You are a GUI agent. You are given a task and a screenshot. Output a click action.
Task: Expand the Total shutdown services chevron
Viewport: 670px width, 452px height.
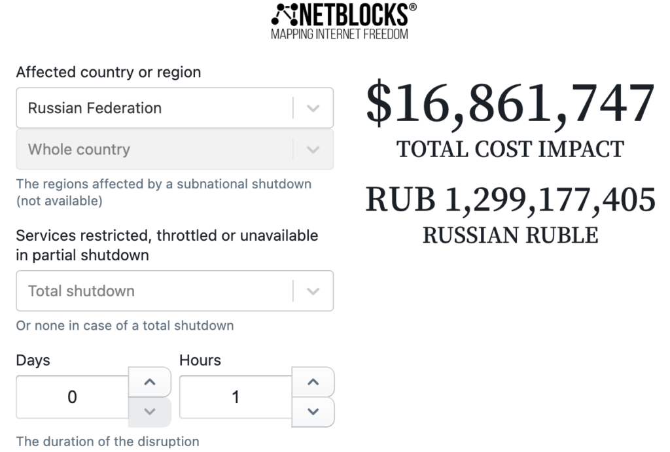click(313, 291)
